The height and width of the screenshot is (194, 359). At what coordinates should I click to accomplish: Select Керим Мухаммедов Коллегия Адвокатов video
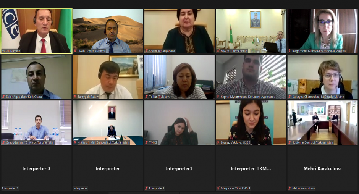pyautogui.click(x=251, y=77)
